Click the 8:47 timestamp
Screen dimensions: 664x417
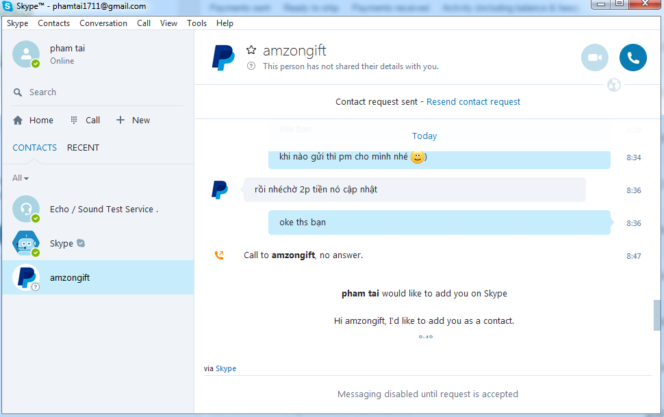click(633, 256)
